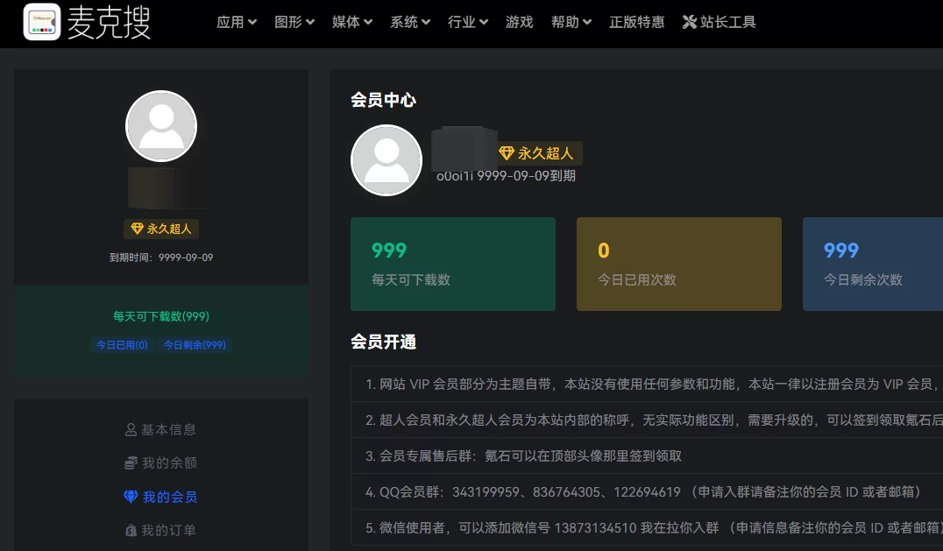Click the sidebar profile avatar
Image resolution: width=943 pixels, height=551 pixels.
(x=161, y=126)
